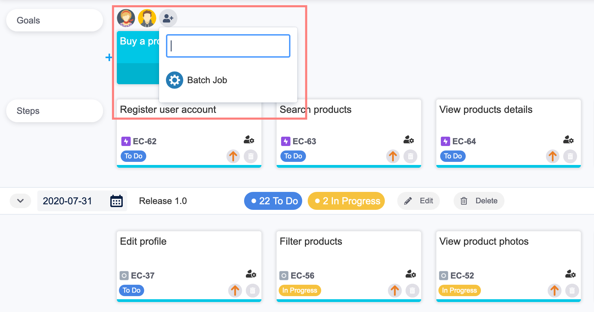This screenshot has height=312, width=594.
Task: Click the blue plus to add goal
Action: [x=109, y=57]
